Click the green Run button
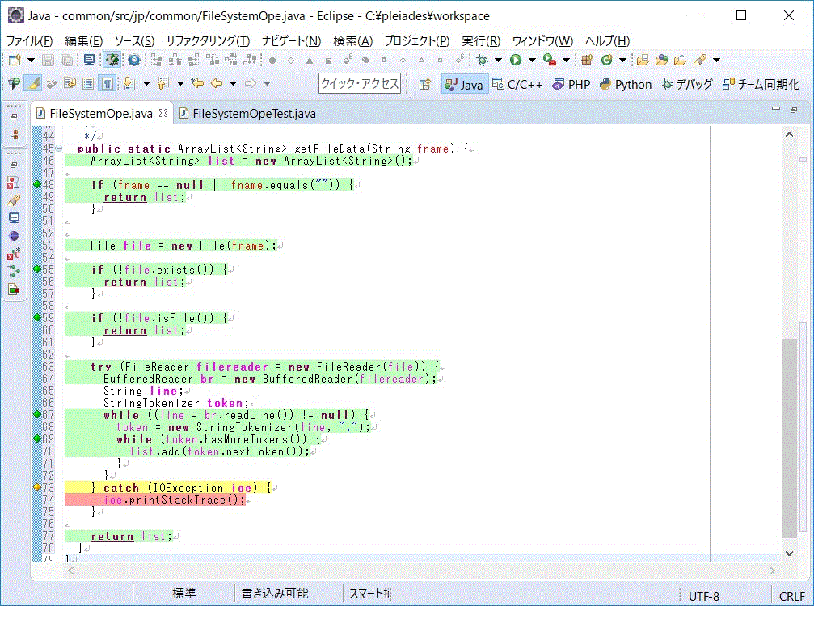The image size is (814, 621). coord(514,59)
